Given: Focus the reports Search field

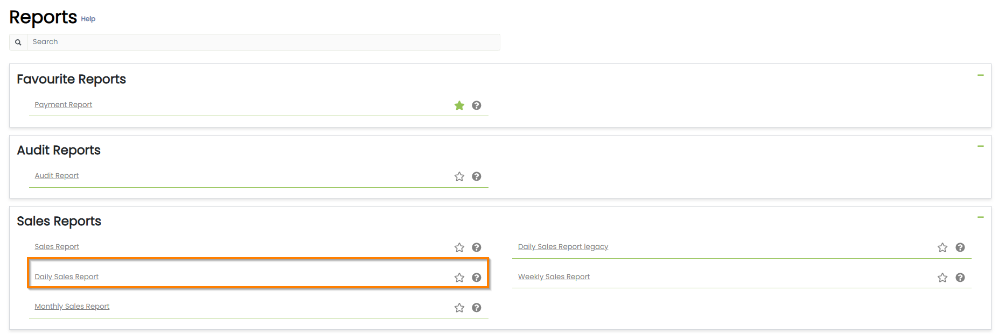Looking at the screenshot, I should (263, 42).
